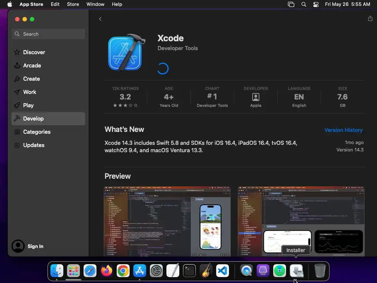Click the share icon for Xcode
The width and height of the screenshot is (377, 283).
pyautogui.click(x=370, y=18)
